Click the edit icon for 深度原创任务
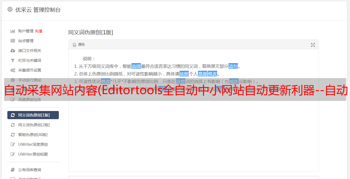Image resolution: width=350 pixels, height=179 pixels. pyautogui.click(x=13, y=100)
